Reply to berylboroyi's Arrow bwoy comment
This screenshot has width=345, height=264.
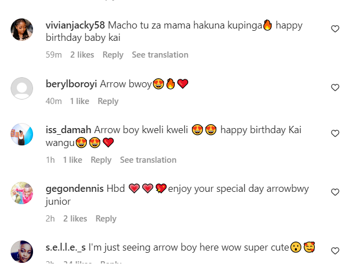click(108, 101)
